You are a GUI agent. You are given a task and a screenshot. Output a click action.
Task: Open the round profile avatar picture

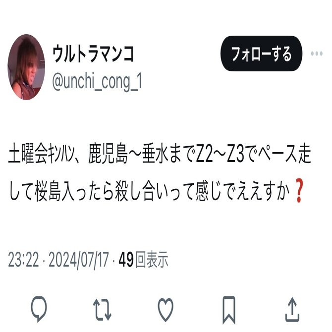[26, 67]
